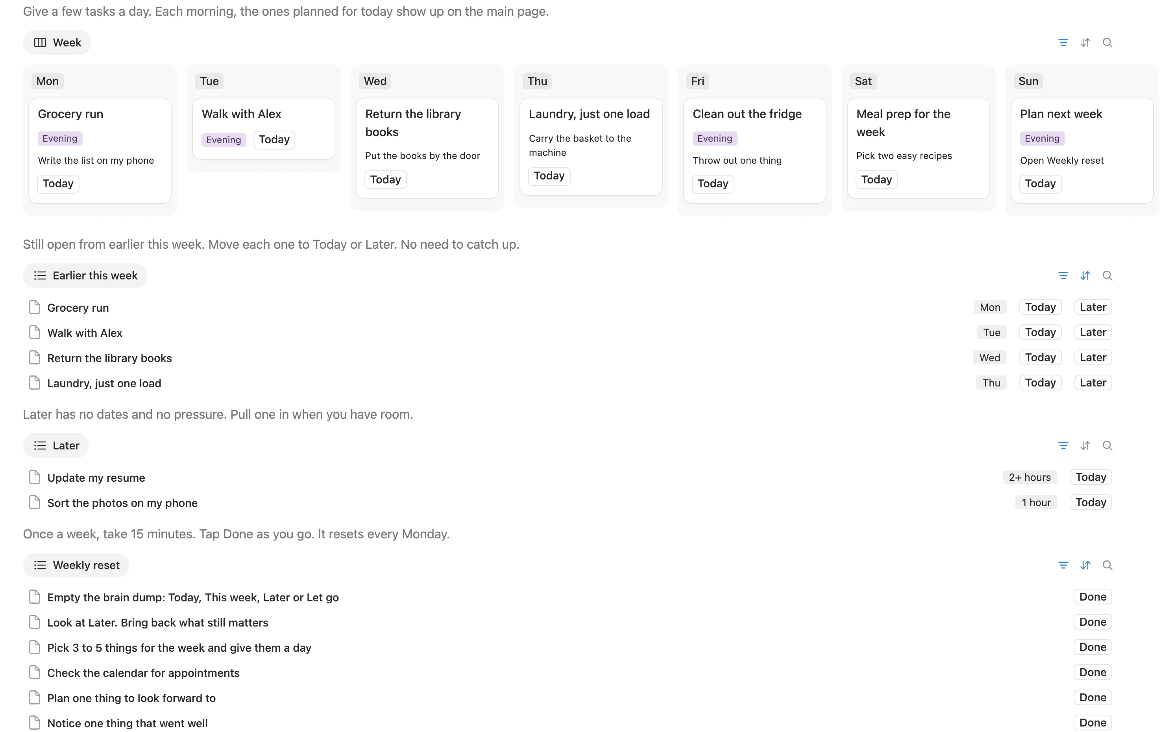Select the Later view tab

click(x=56, y=445)
